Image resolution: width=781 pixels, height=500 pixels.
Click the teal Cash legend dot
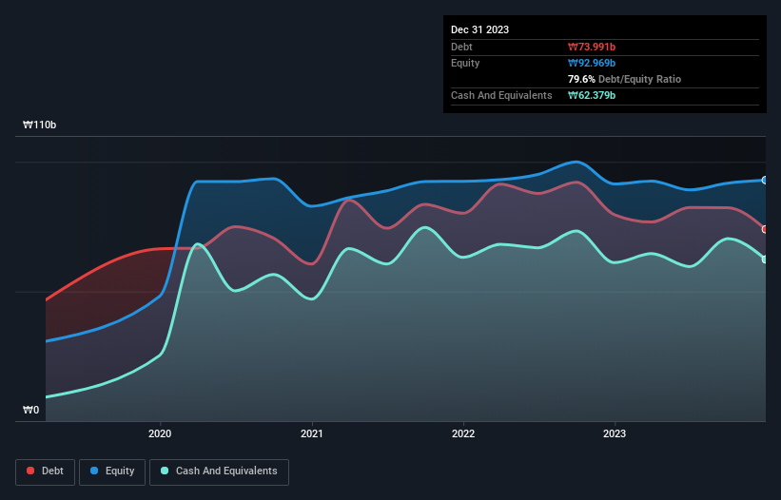pos(165,471)
